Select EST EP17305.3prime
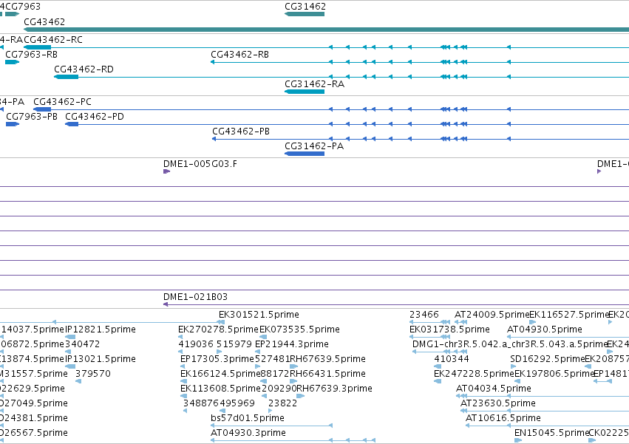629x444 pixels. (x=217, y=359)
